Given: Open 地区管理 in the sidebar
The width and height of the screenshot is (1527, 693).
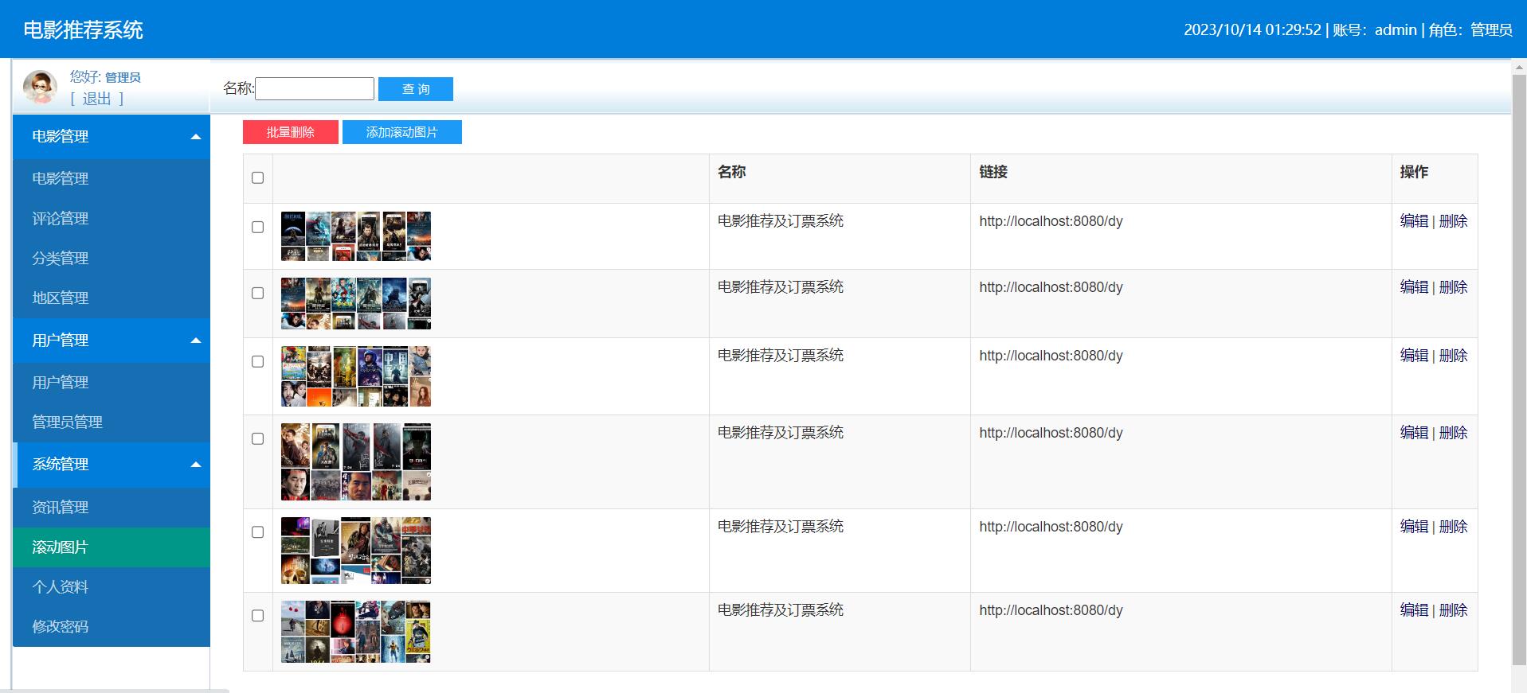Looking at the screenshot, I should point(112,298).
